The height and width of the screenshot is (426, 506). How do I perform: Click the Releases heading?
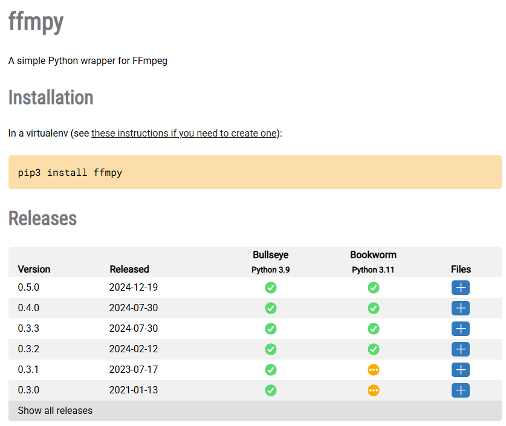coord(42,218)
